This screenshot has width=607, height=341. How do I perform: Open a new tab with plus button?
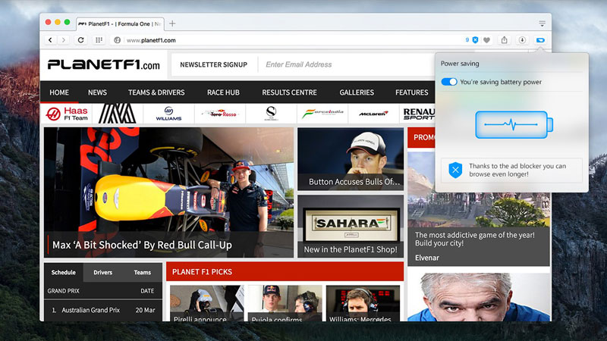point(172,23)
